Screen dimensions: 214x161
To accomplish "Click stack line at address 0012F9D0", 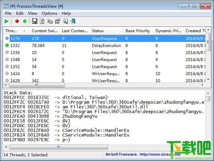I will (x=37, y=140).
